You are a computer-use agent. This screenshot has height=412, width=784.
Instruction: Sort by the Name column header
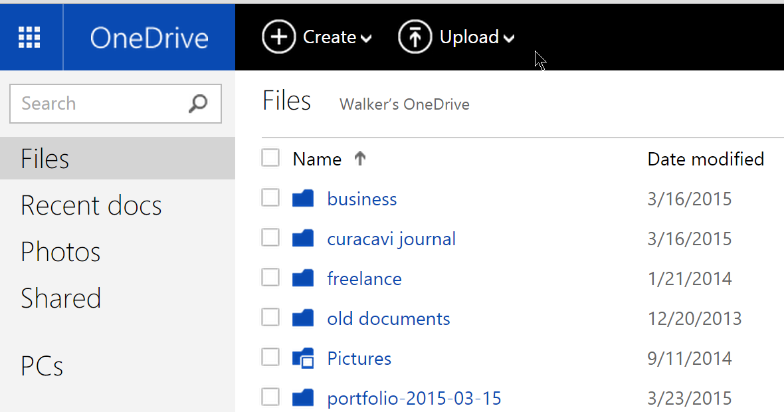click(317, 159)
